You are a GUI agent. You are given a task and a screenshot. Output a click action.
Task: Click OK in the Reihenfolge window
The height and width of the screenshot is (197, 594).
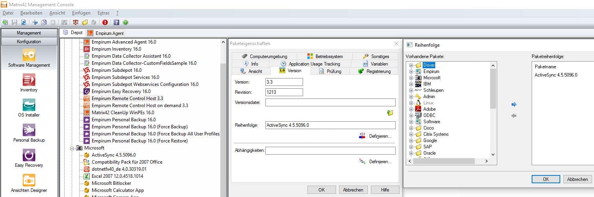click(546, 179)
